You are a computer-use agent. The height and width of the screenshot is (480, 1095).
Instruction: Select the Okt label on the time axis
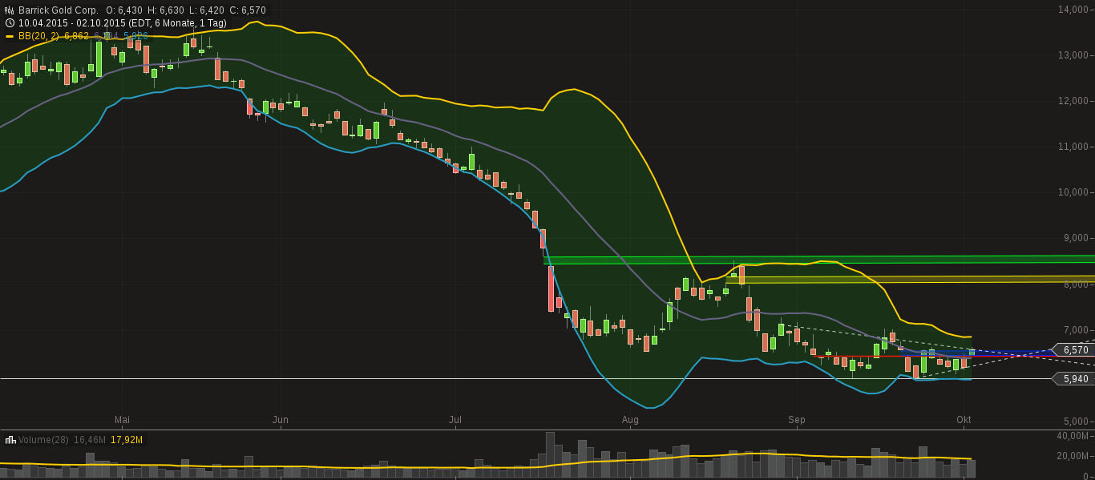click(964, 419)
